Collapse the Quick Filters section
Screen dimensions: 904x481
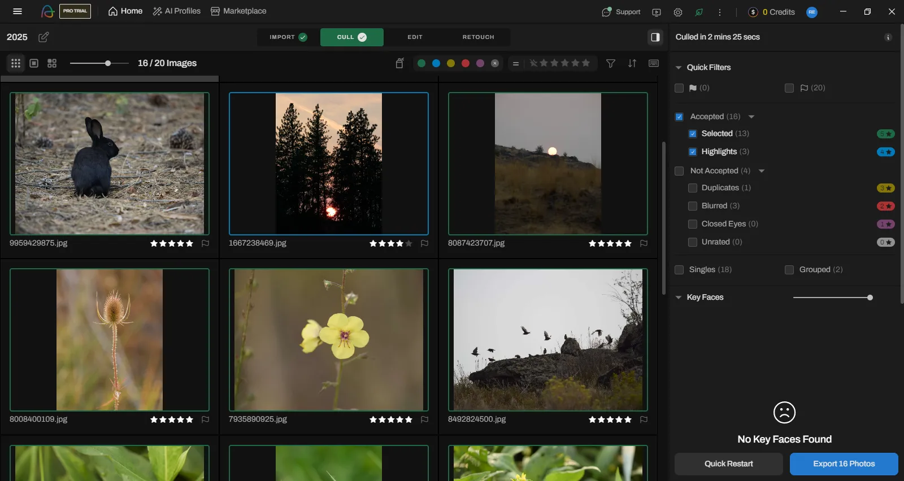679,68
